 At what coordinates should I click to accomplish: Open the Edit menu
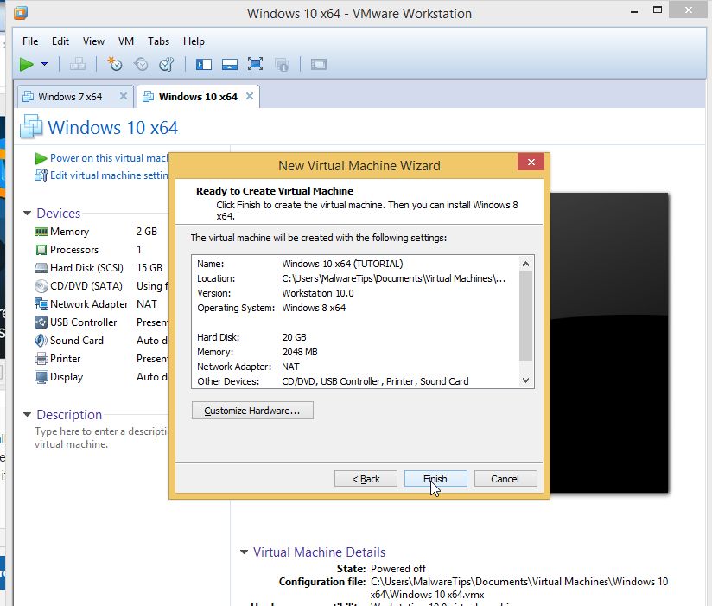60,41
